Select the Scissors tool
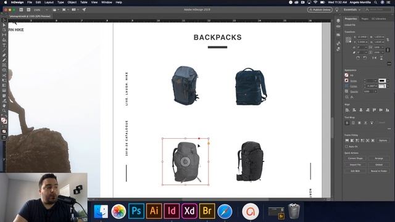This screenshot has width=395, height=222. tap(4, 75)
